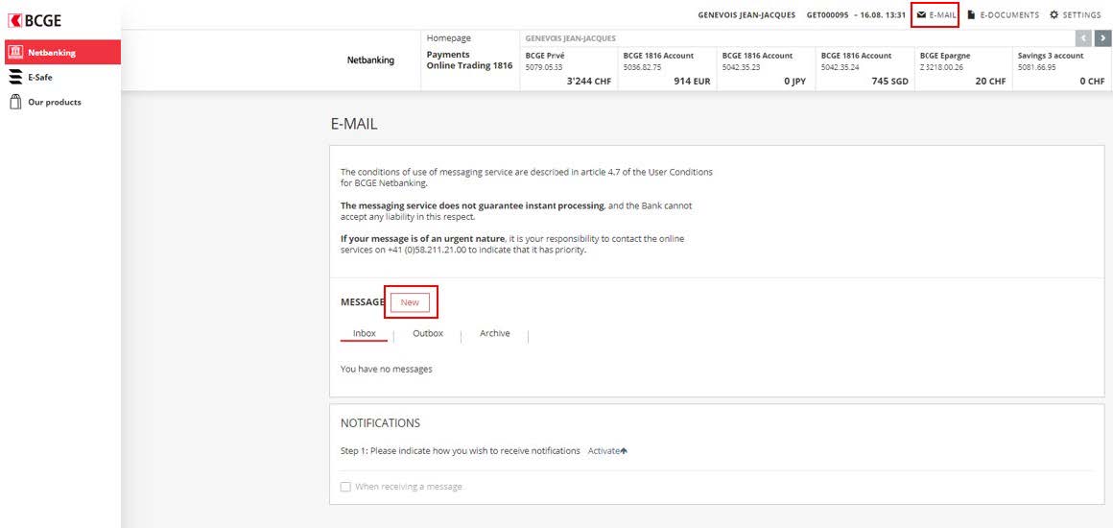Open Payments menu entry
The width and height of the screenshot is (1113, 528).
pyautogui.click(x=448, y=55)
